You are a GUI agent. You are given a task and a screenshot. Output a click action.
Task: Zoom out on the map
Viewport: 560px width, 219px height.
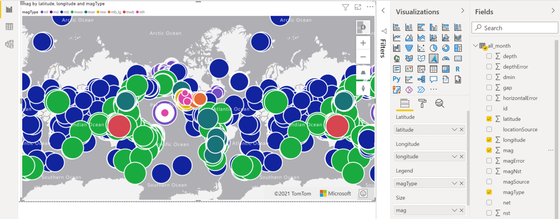tap(363, 57)
